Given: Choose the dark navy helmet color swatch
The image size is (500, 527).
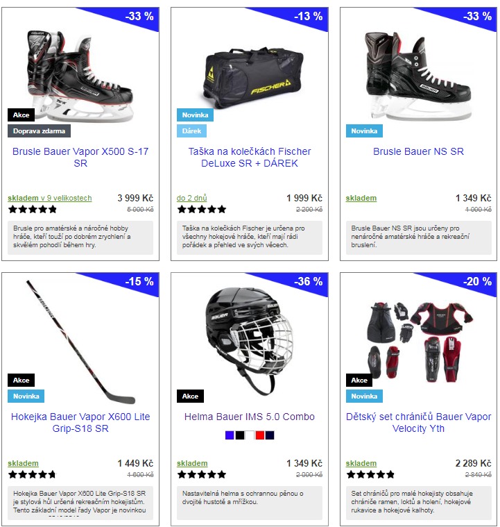Looking at the screenshot, I should (270, 435).
